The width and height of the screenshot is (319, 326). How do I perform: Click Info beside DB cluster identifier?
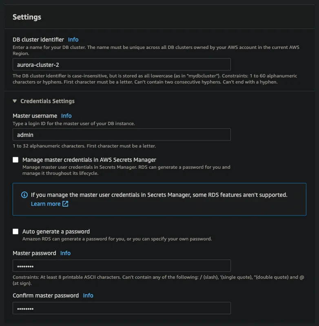[73, 40]
